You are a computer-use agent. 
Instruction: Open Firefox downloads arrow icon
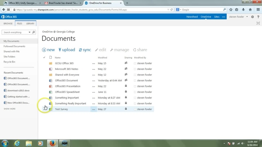[x=243, y=10]
